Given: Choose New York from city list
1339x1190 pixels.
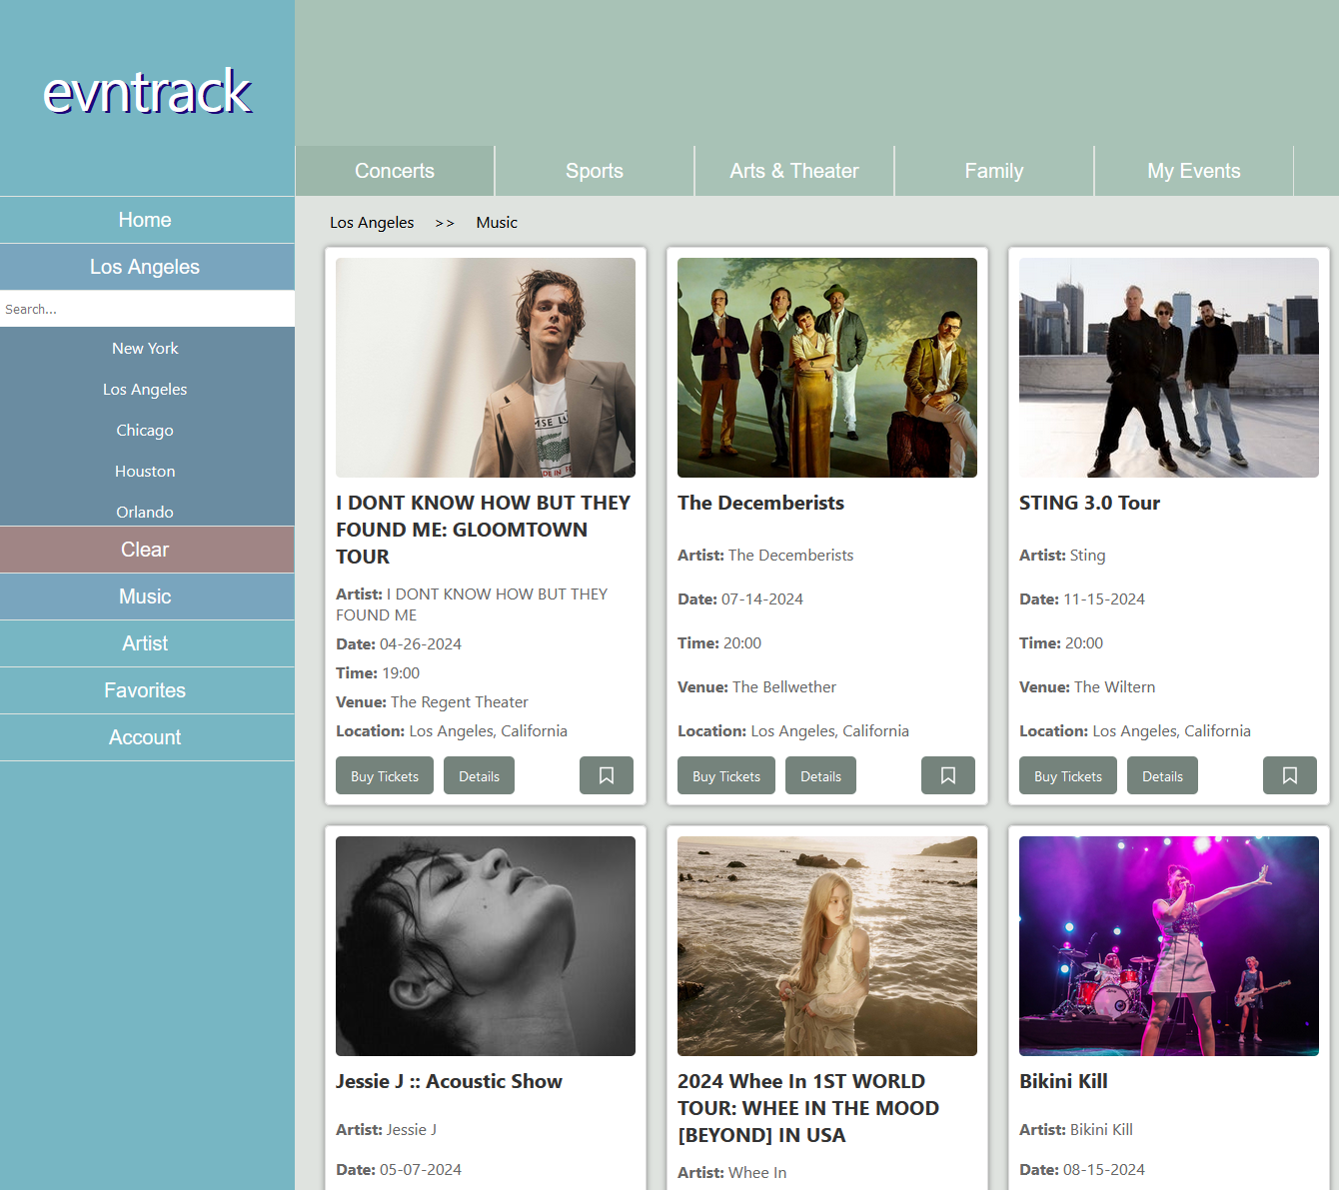Looking at the screenshot, I should pyautogui.click(x=145, y=348).
